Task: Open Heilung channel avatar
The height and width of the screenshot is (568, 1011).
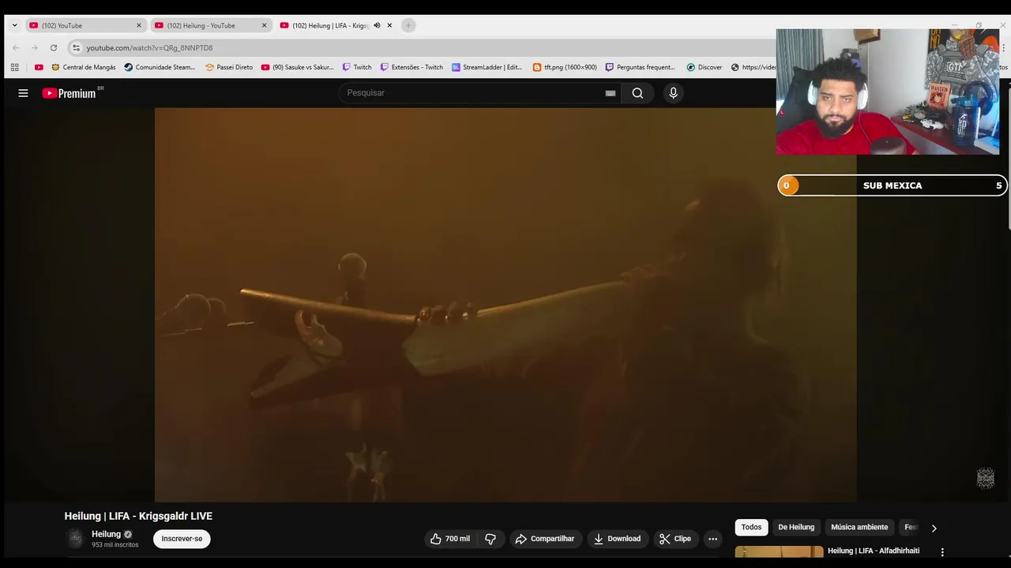Action: (75, 539)
